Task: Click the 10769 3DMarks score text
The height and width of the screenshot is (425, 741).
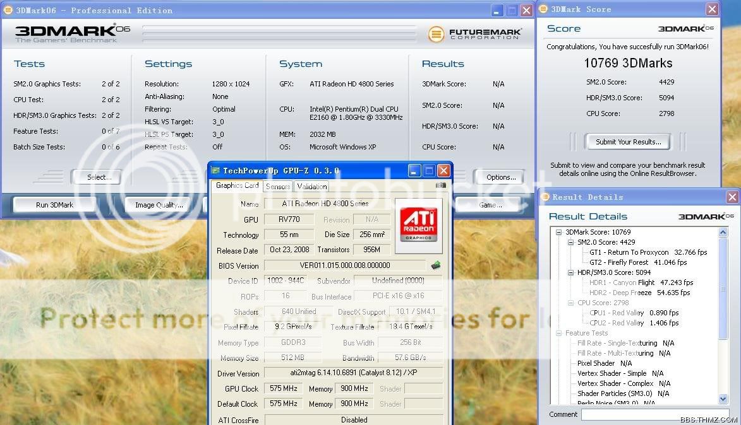Action: (627, 63)
